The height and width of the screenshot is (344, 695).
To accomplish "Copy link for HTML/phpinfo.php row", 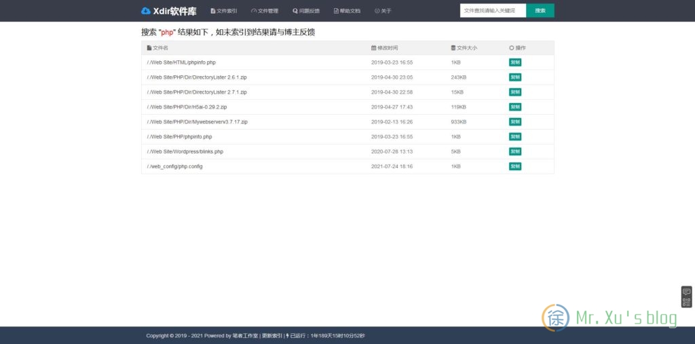I will (x=515, y=62).
